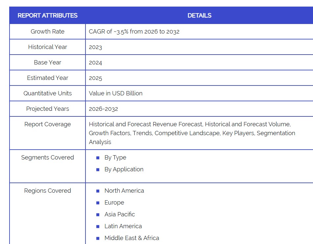The width and height of the screenshot is (313, 244).
Task: Click the By Application segment item
Action: click(124, 169)
